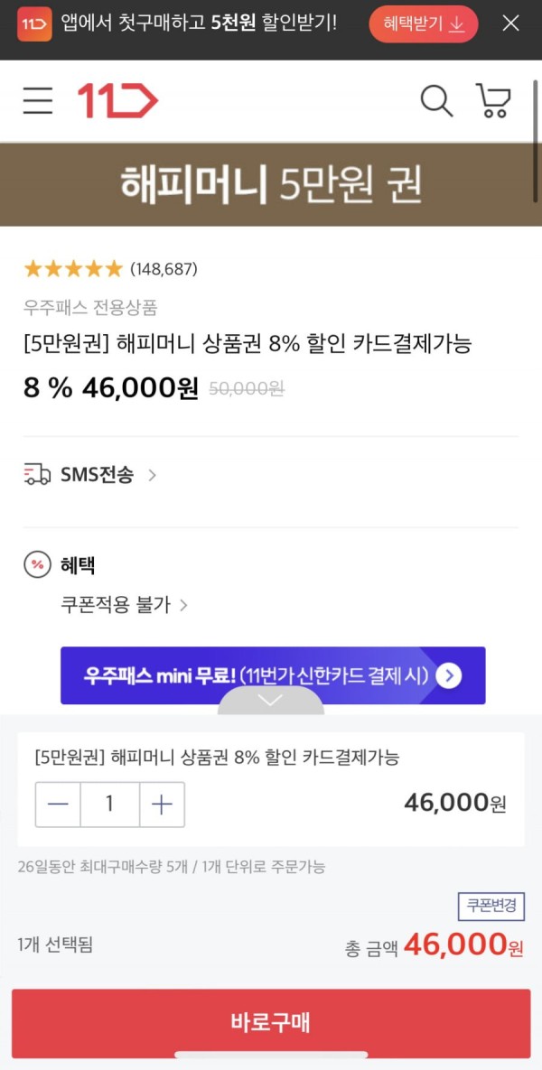Open the shopping cart

493,101
